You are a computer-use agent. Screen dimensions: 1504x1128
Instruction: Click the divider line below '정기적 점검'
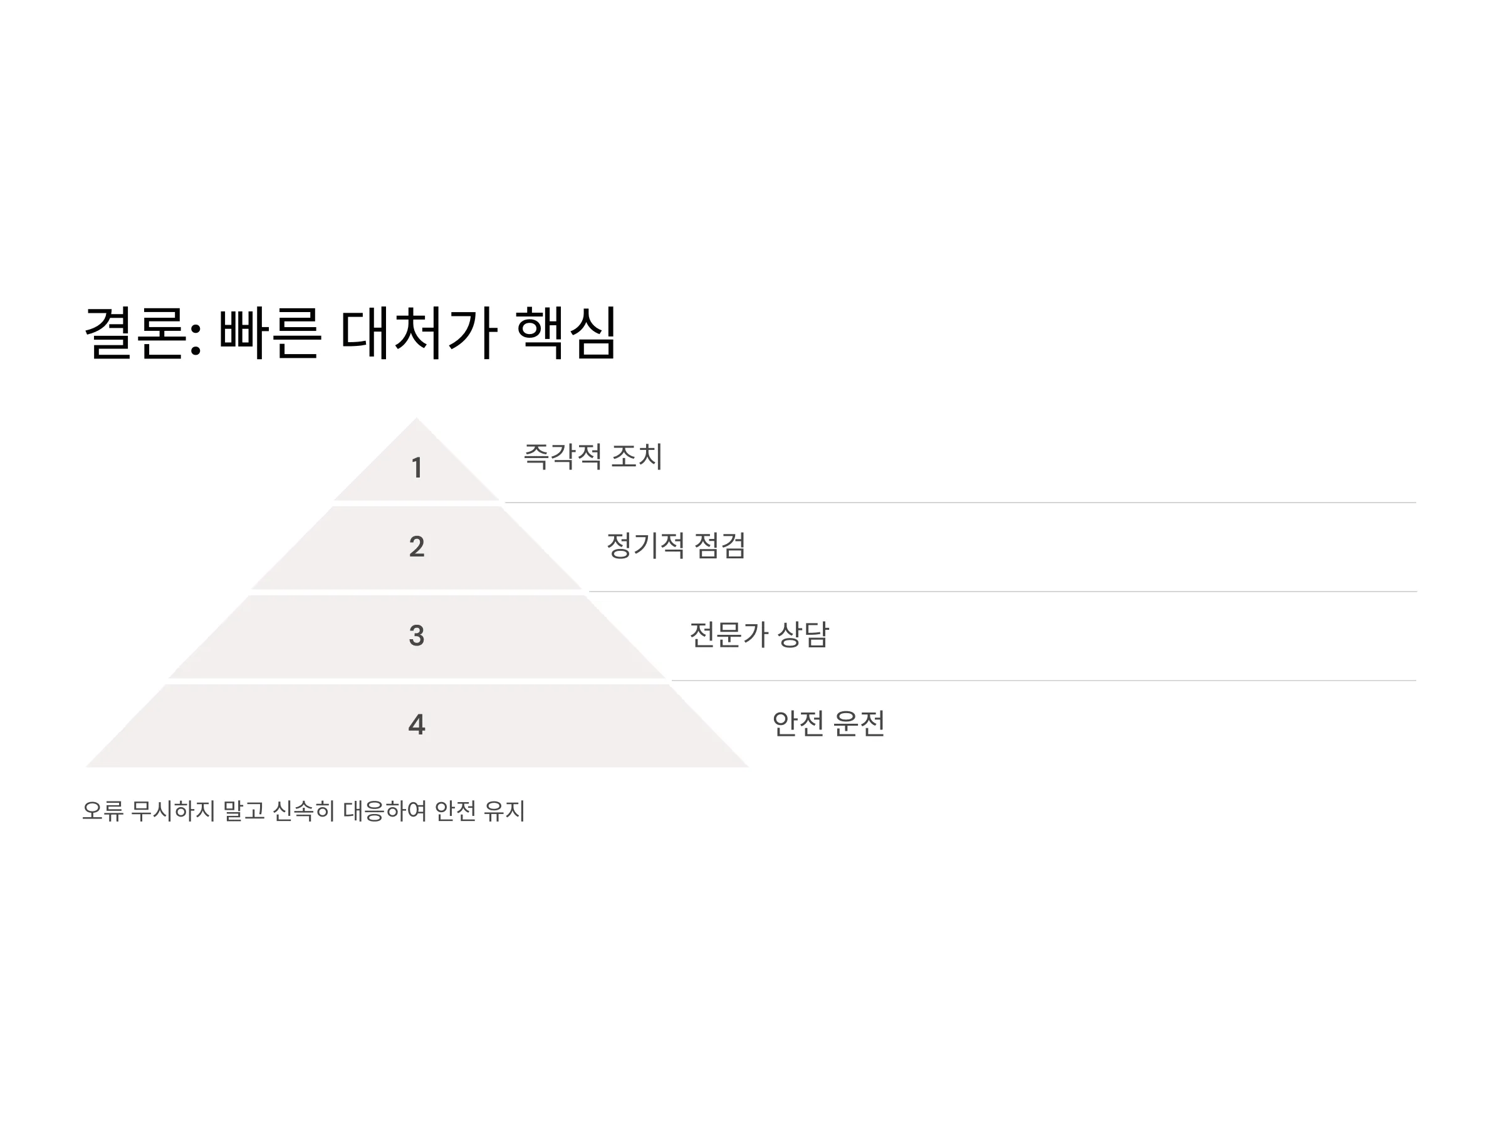pos(1002,592)
